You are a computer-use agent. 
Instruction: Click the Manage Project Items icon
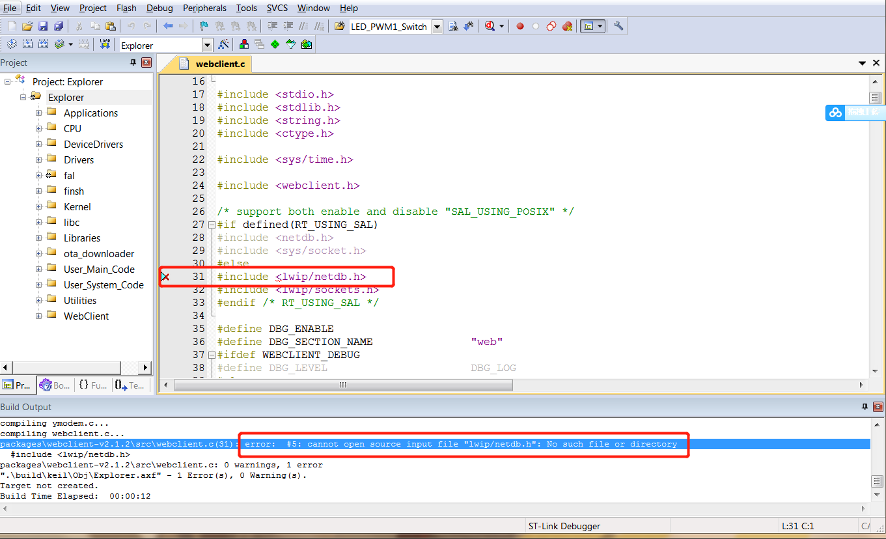coord(244,44)
